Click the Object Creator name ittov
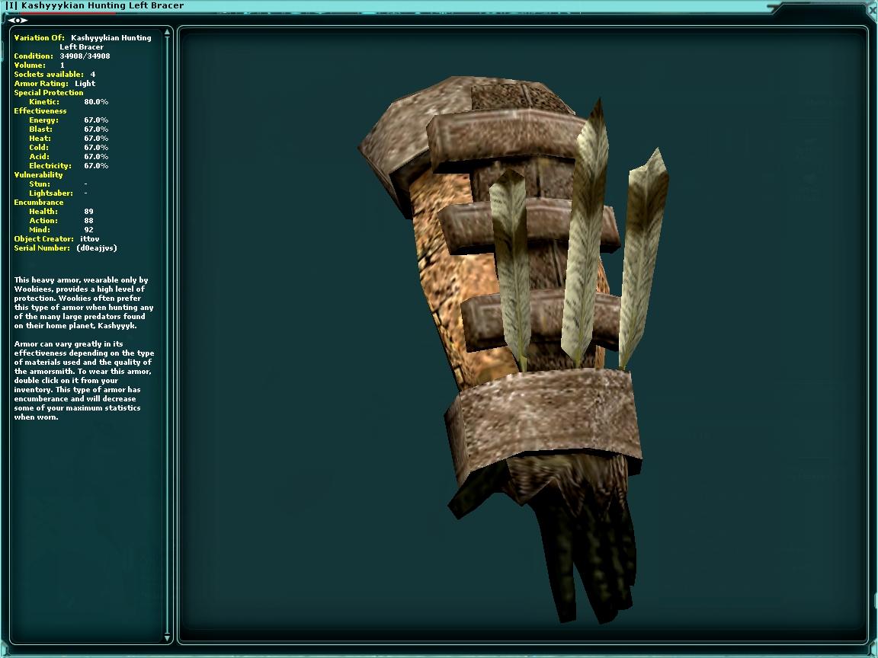The height and width of the screenshot is (658, 878). (89, 239)
